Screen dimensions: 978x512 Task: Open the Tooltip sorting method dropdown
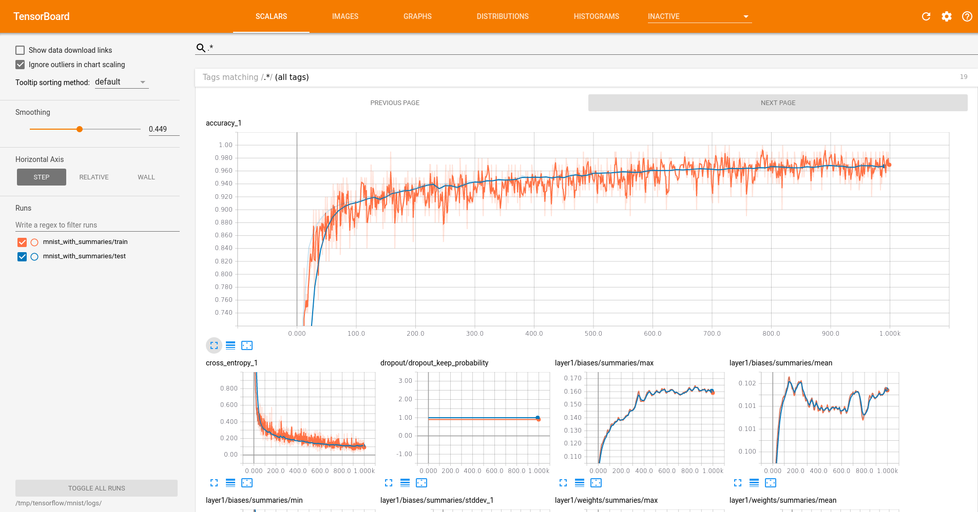[x=122, y=82]
